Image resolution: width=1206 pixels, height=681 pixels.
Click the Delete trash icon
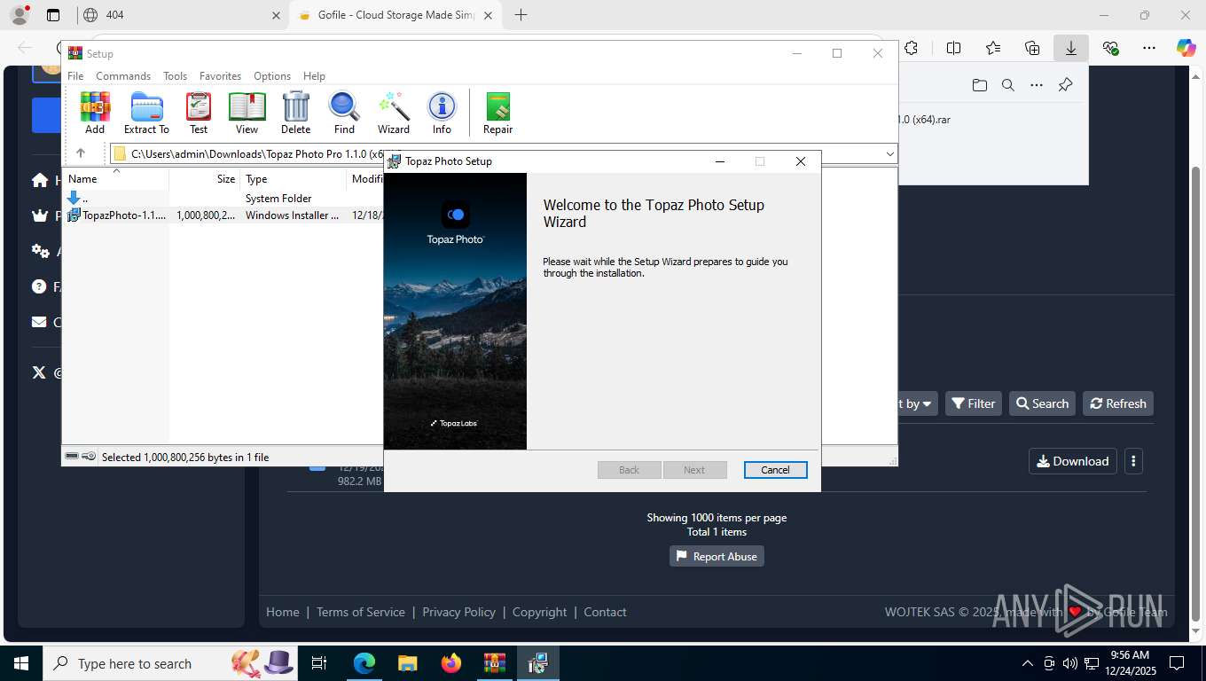coord(295,113)
